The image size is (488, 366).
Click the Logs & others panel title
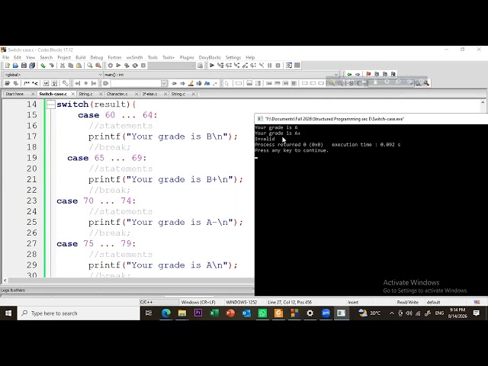coord(13,291)
